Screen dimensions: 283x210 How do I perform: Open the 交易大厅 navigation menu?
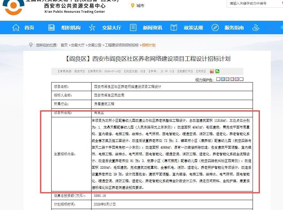pos(111,28)
